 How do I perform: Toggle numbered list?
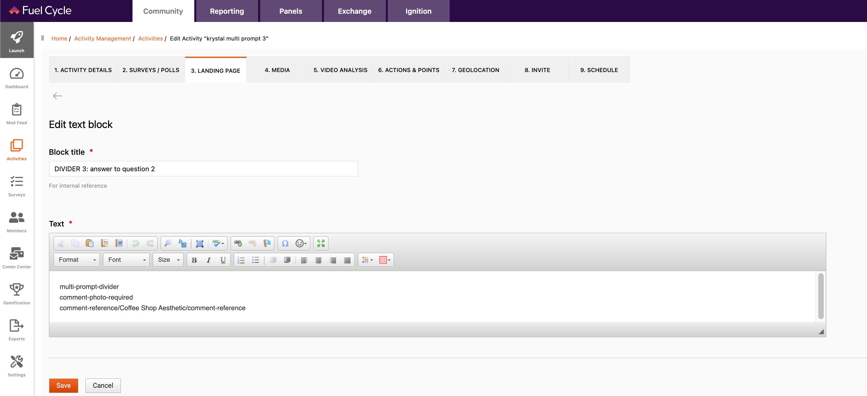point(241,260)
